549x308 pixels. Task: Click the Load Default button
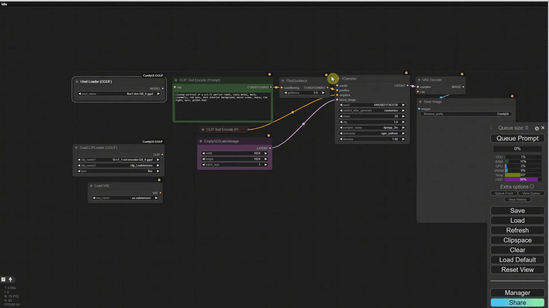pos(517,260)
